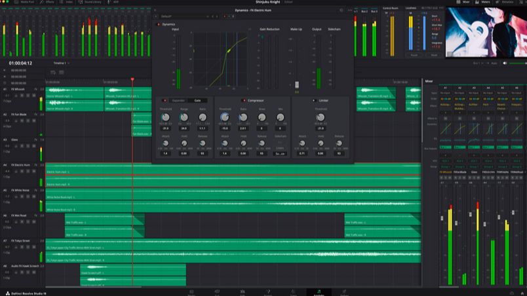Open the Effects panel
The width and height of the screenshot is (527, 296).
click(49, 3)
